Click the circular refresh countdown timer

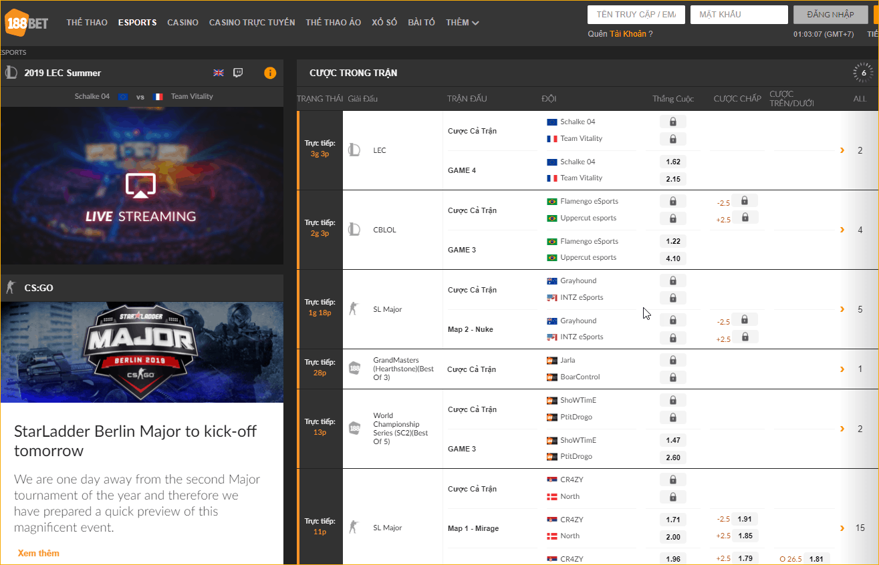pos(864,73)
